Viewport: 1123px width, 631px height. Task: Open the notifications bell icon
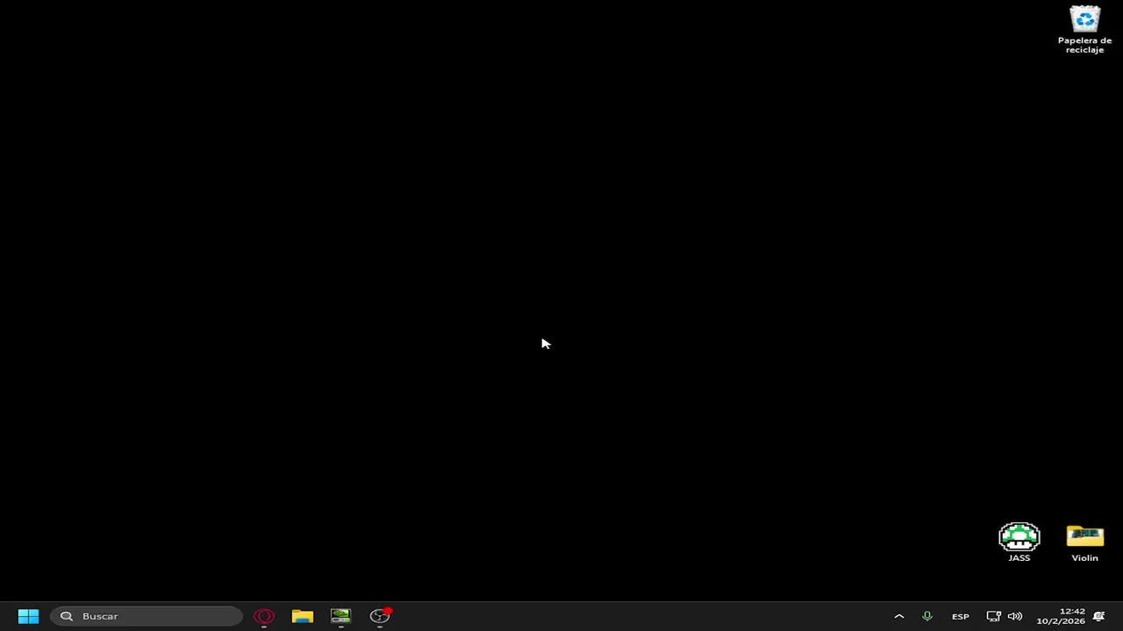(x=1098, y=616)
